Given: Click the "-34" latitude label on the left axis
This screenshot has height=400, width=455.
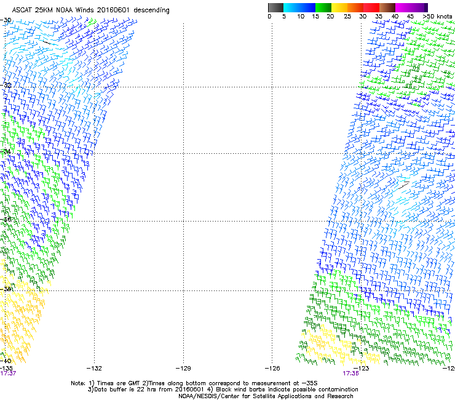Looking at the screenshot, I should coord(6,151).
